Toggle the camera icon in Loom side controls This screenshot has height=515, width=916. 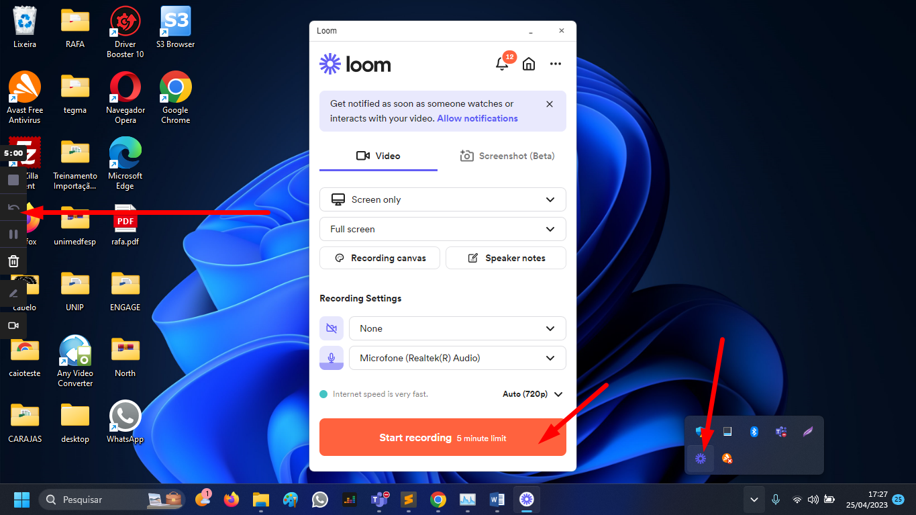pos(13,326)
